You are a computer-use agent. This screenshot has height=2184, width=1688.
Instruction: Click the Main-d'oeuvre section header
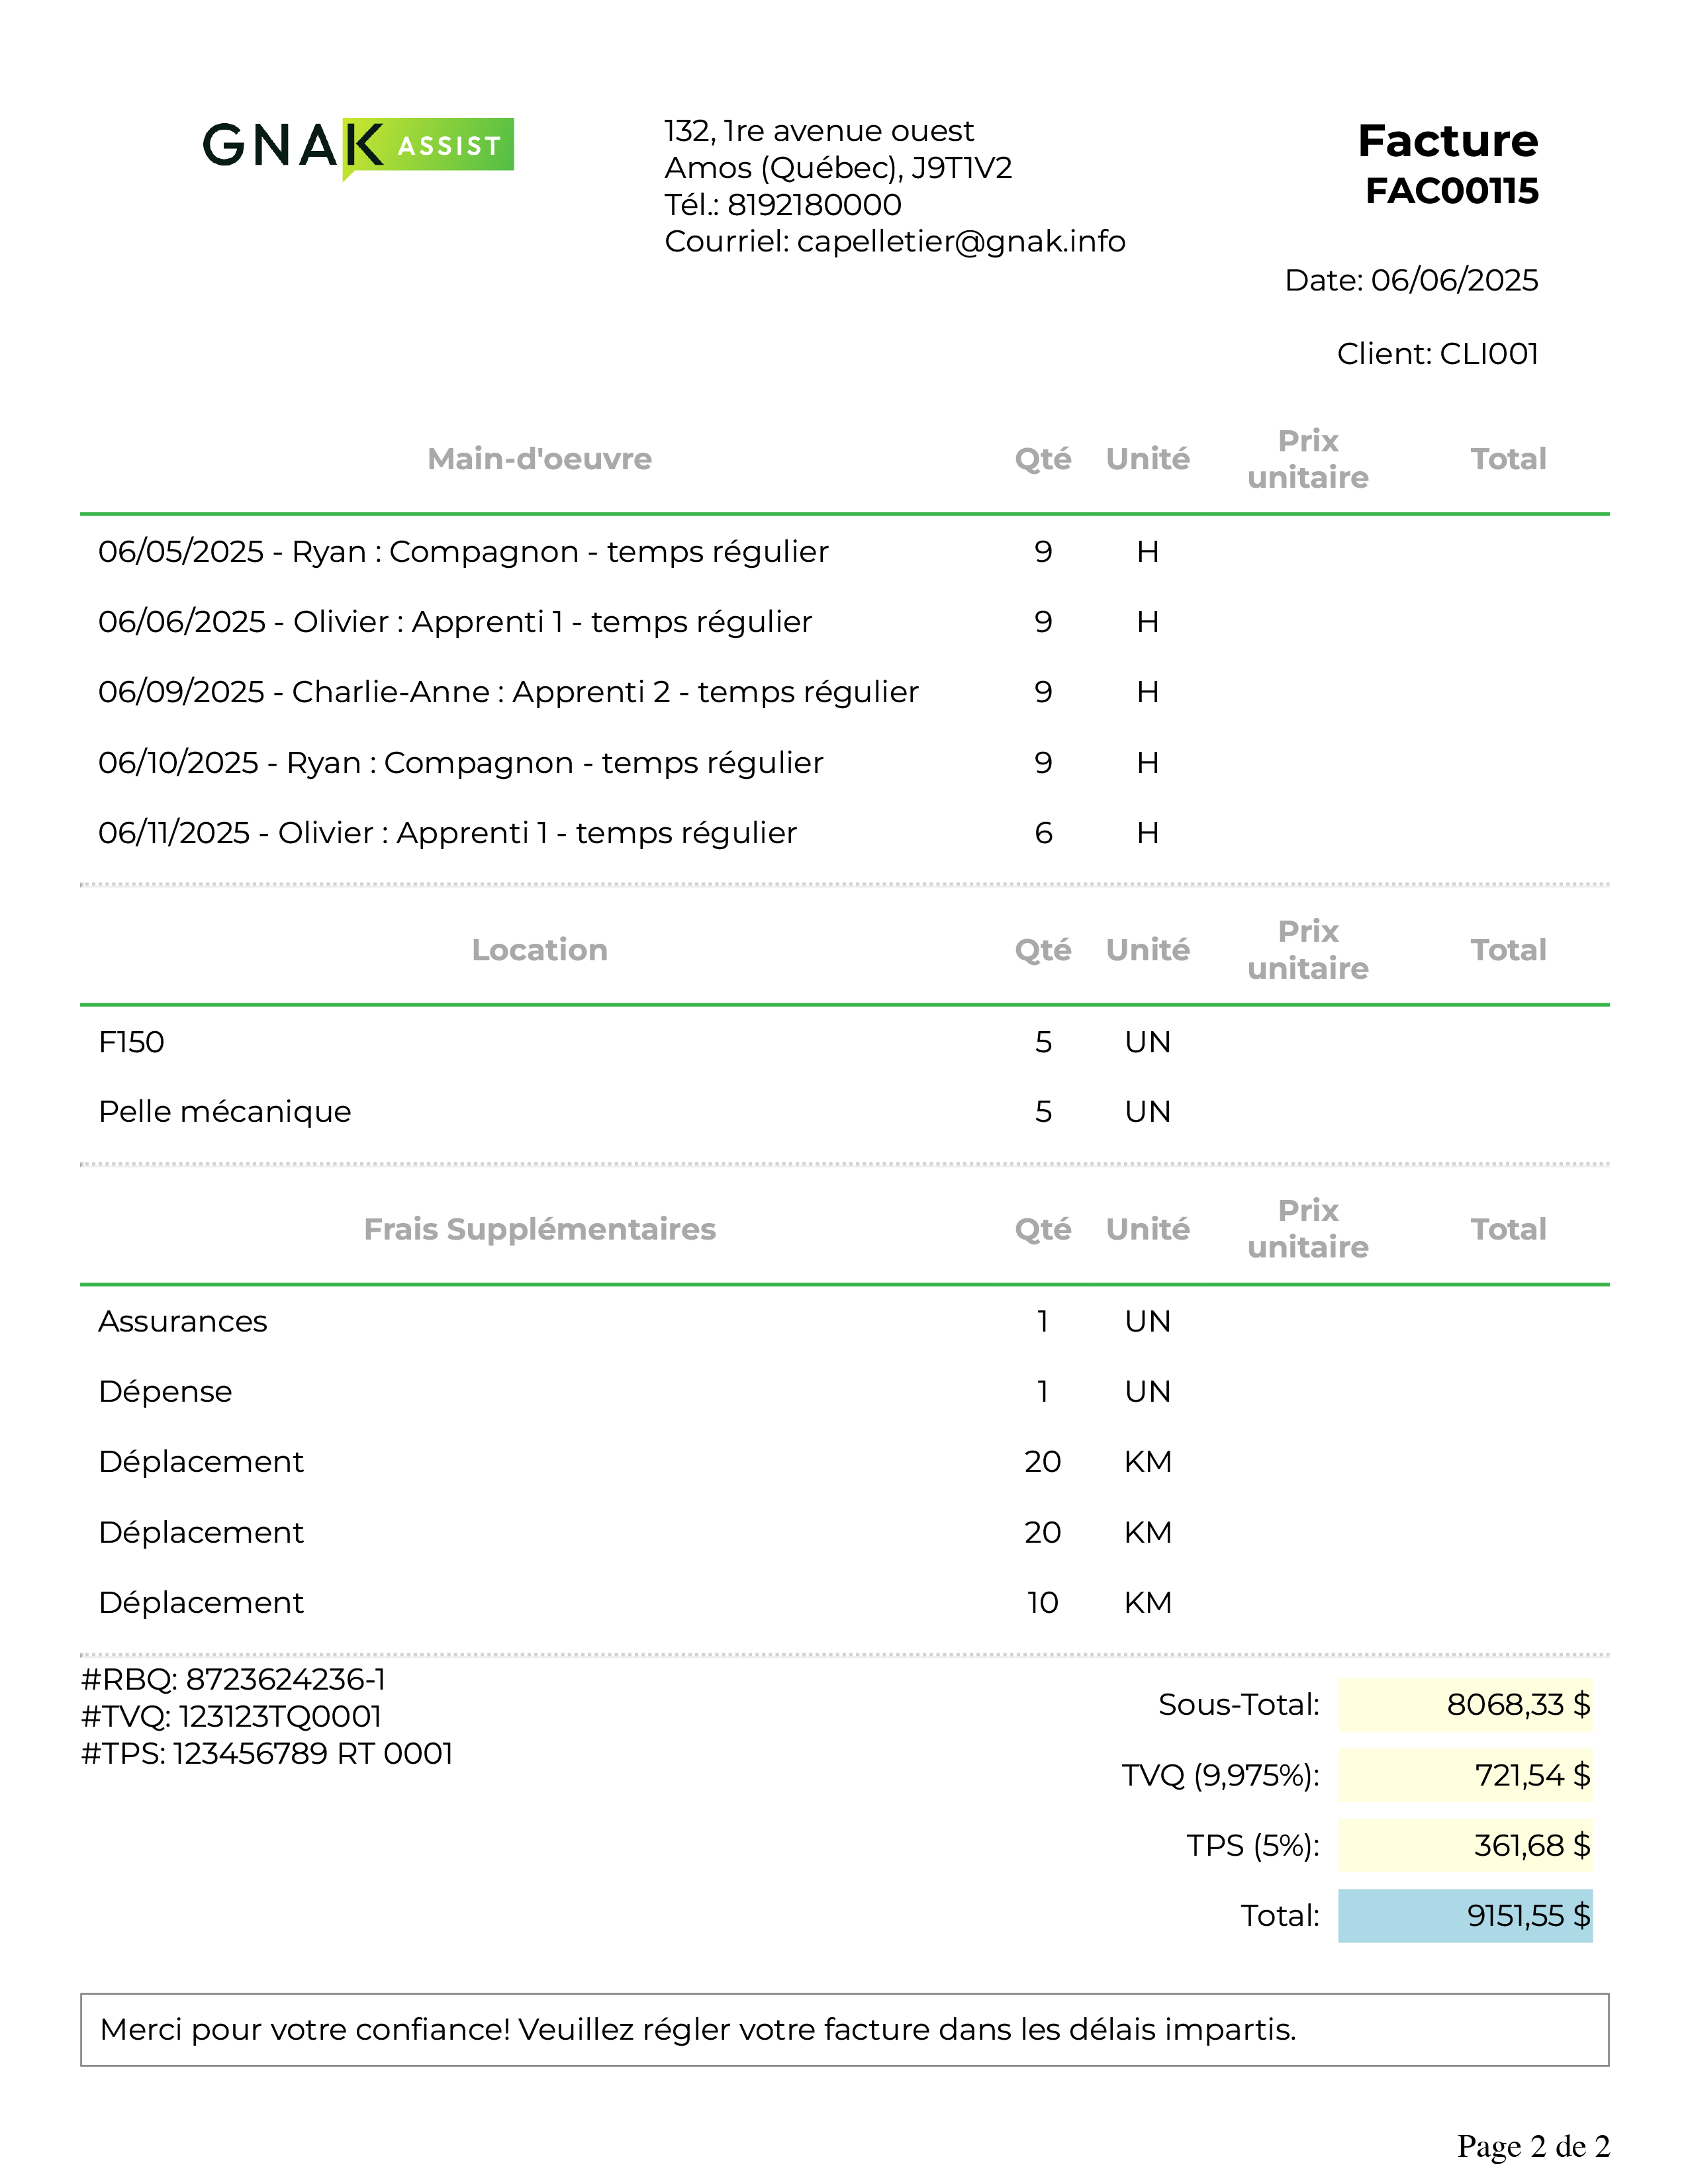point(539,459)
